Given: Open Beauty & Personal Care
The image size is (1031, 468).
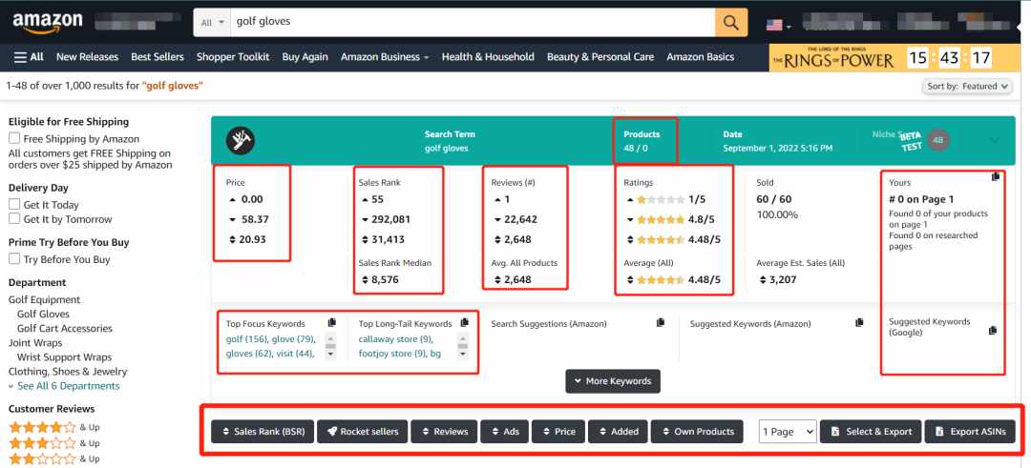Looking at the screenshot, I should pyautogui.click(x=600, y=57).
